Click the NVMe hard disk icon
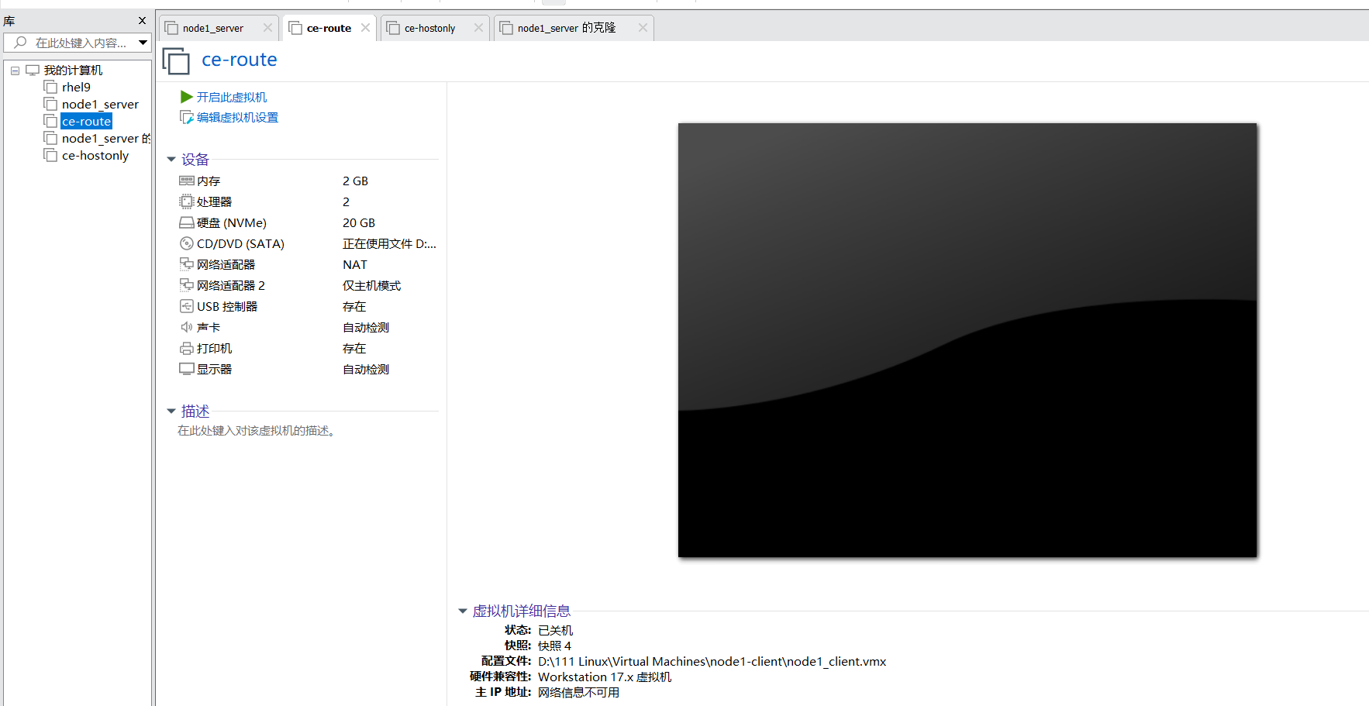Screen dimensions: 1369x706 [x=186, y=222]
